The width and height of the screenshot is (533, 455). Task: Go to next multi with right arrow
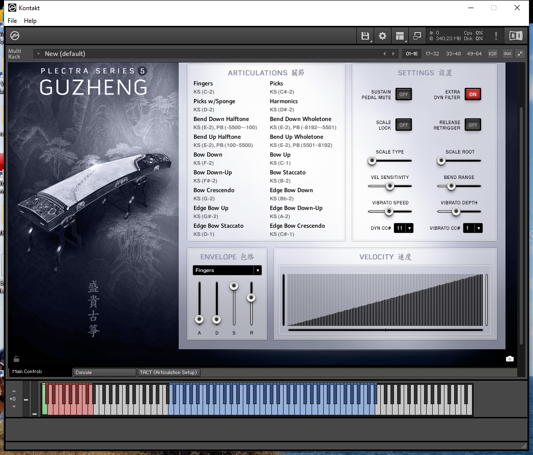coord(394,54)
